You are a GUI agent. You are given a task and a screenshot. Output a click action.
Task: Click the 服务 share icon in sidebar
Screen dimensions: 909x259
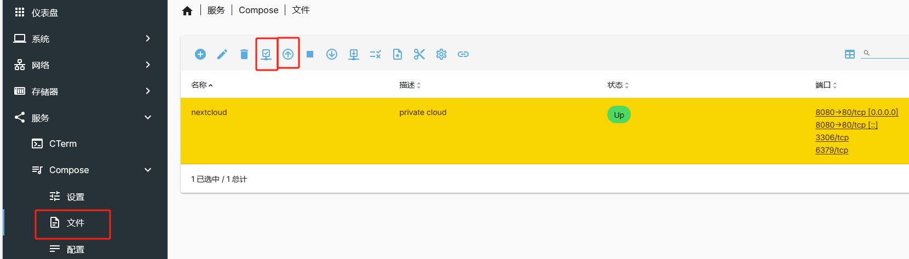[x=20, y=117]
